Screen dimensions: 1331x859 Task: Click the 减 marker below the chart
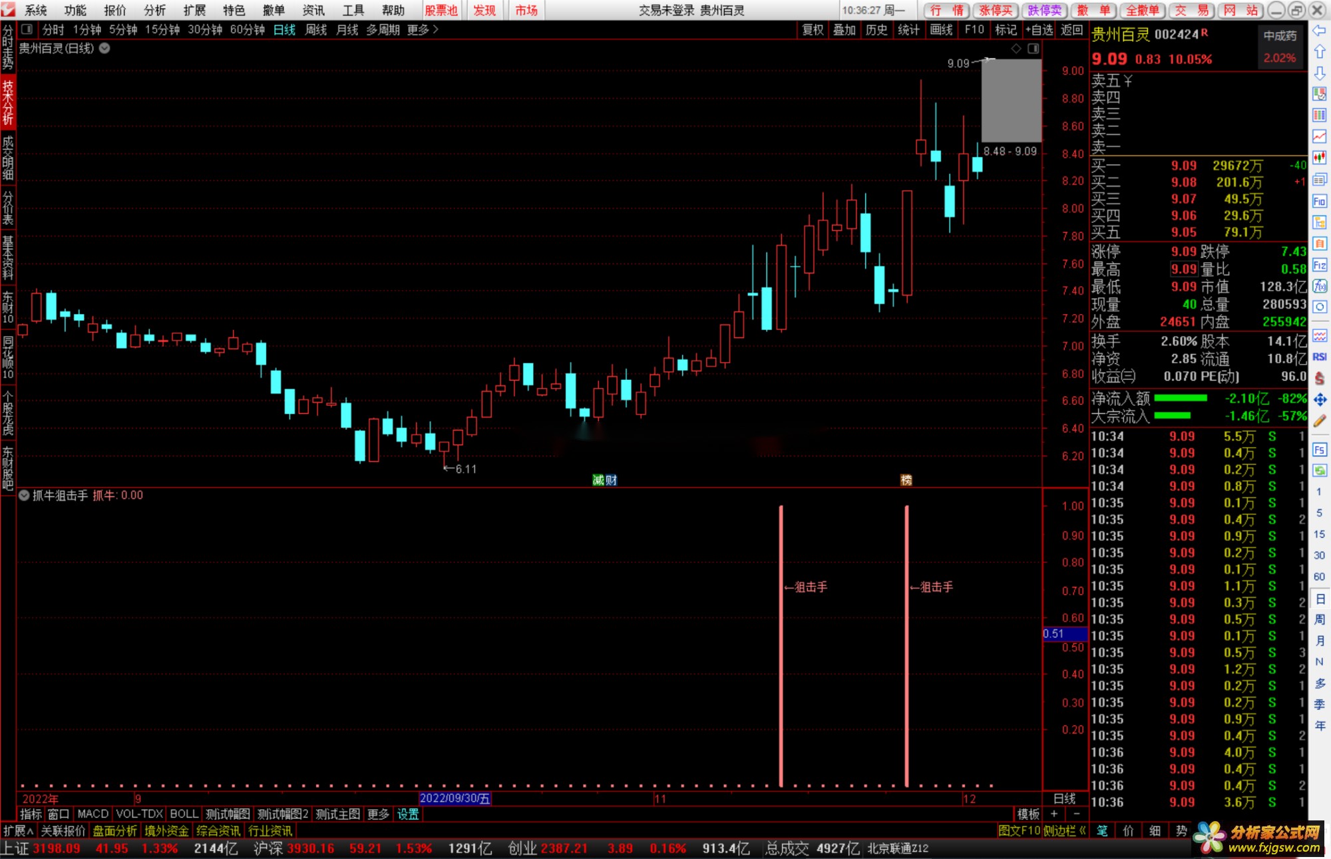click(x=598, y=480)
